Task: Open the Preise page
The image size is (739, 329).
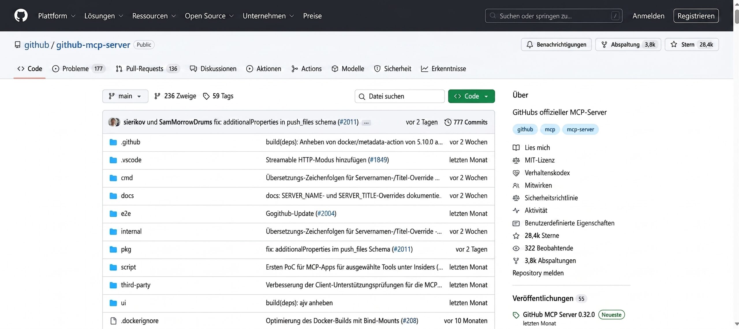Action: [312, 16]
